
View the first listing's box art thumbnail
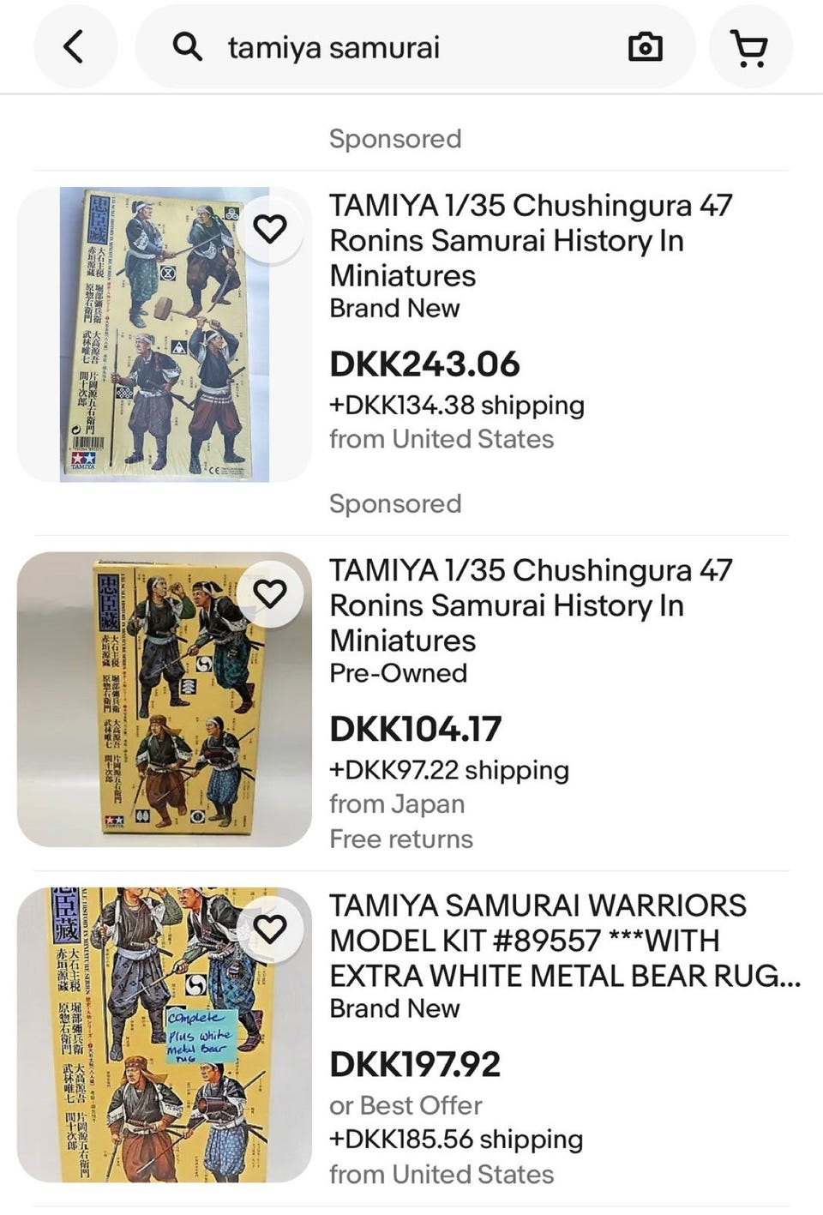point(165,334)
